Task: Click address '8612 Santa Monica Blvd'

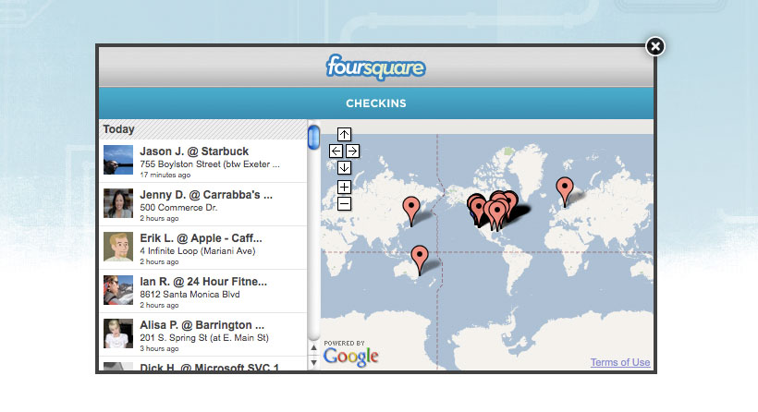Action: [x=190, y=295]
